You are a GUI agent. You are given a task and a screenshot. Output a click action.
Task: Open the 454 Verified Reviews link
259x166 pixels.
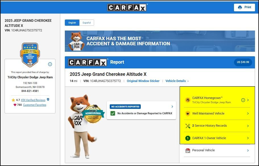[33, 100]
